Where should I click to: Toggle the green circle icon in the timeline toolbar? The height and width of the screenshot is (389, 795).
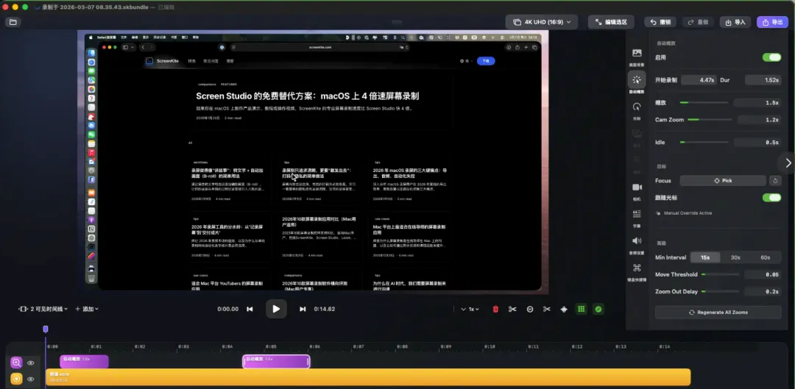598,309
